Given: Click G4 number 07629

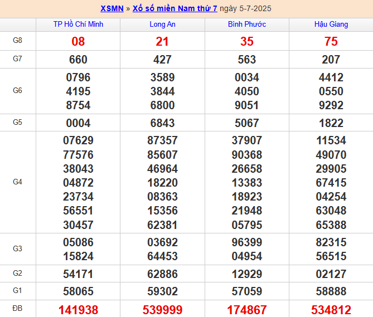Looking at the screenshot, I should pyautogui.click(x=78, y=140).
